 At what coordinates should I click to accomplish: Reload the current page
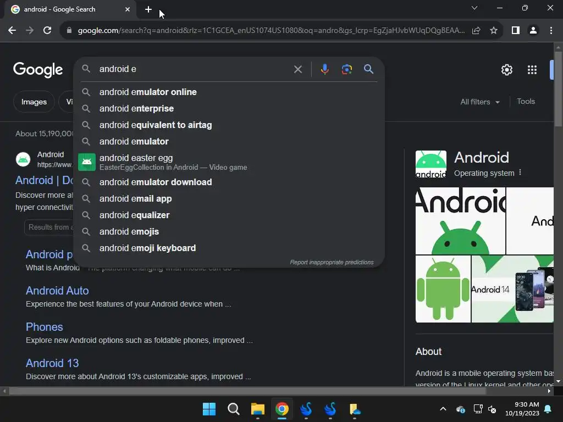[x=47, y=31]
